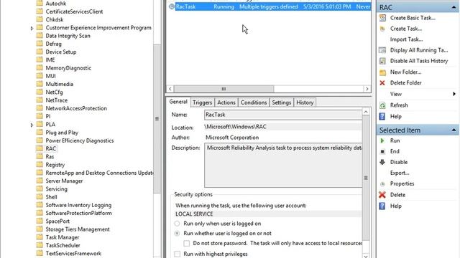Click the Create Task icon
This screenshot has width=460, height=258.
pos(382,29)
